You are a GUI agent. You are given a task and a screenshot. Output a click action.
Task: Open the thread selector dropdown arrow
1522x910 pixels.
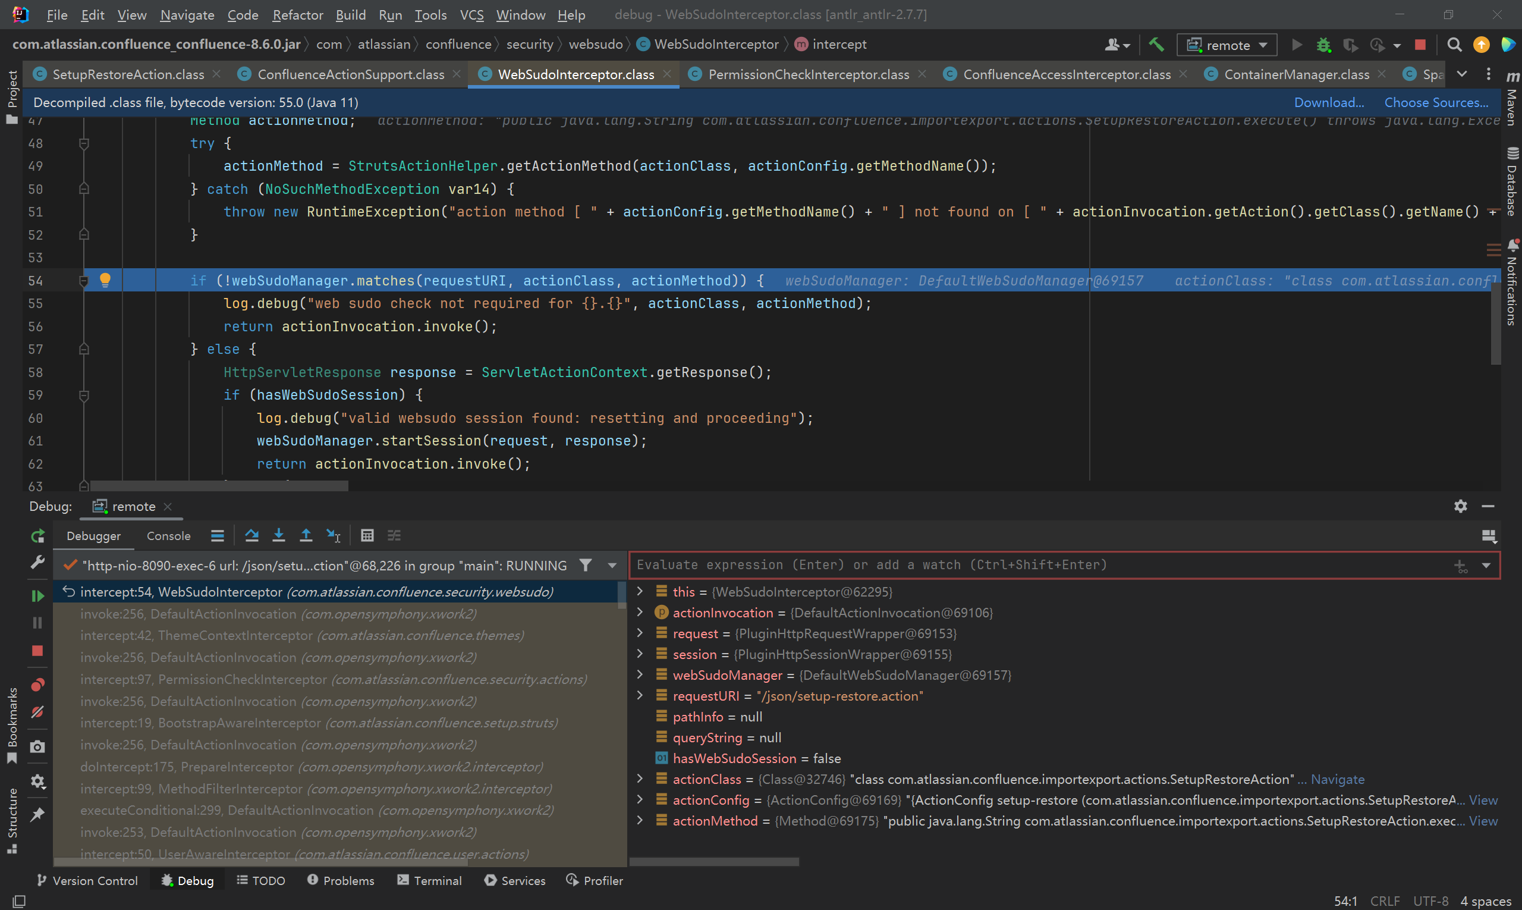[612, 566]
